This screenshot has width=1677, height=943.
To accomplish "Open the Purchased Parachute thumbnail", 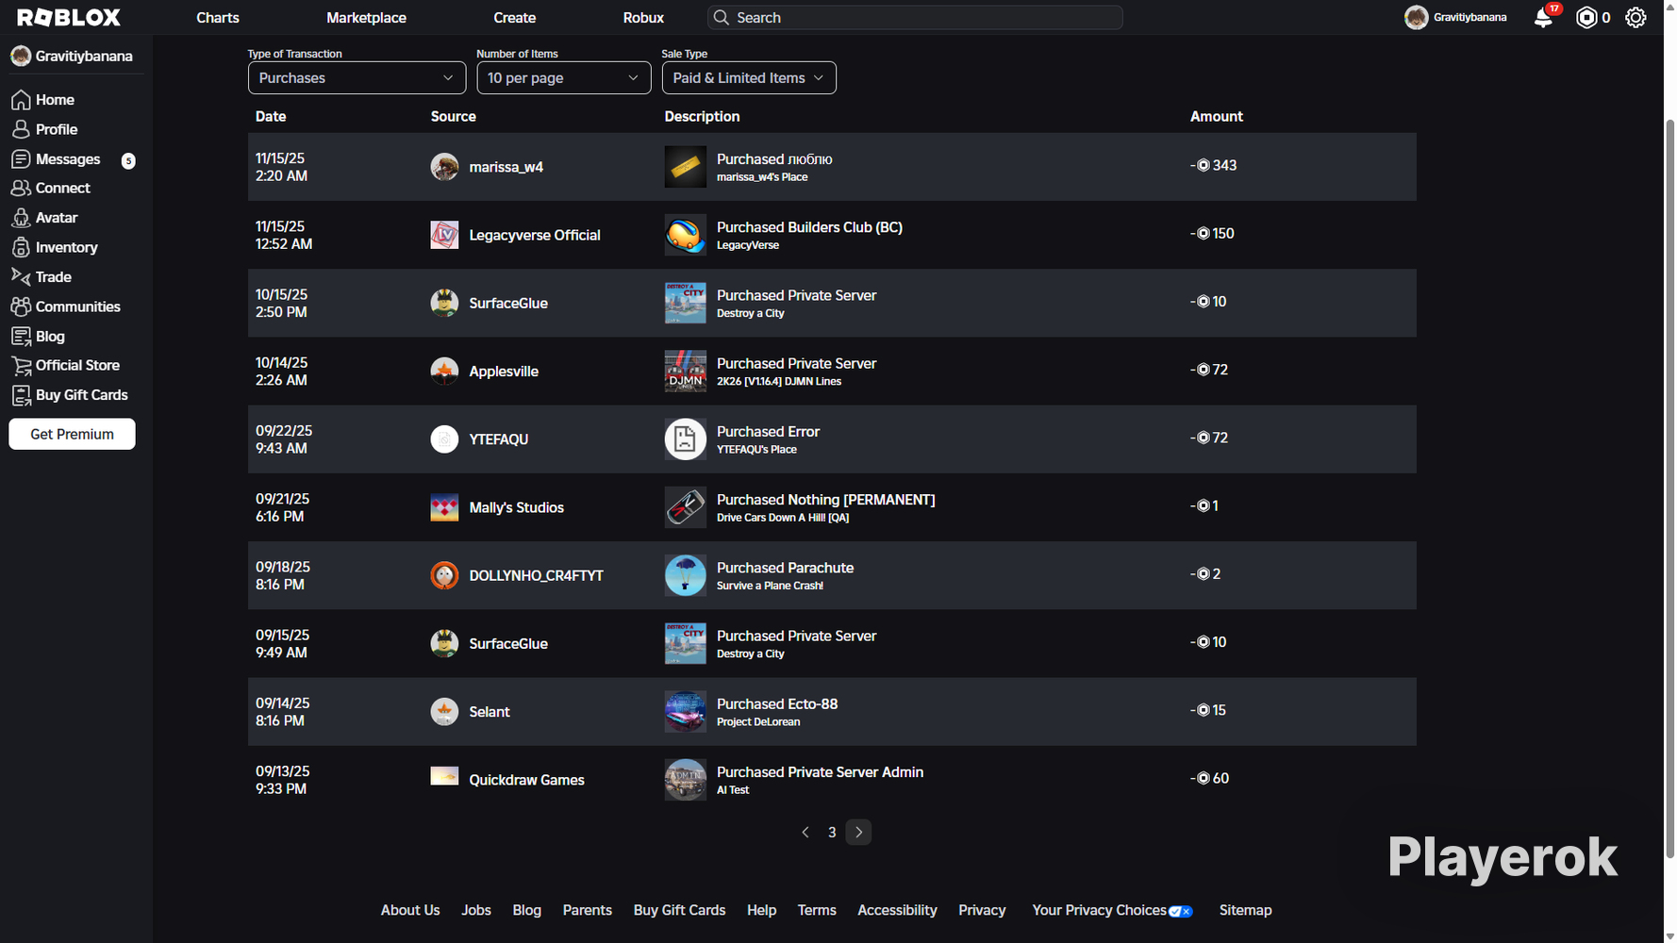I will (686, 575).
